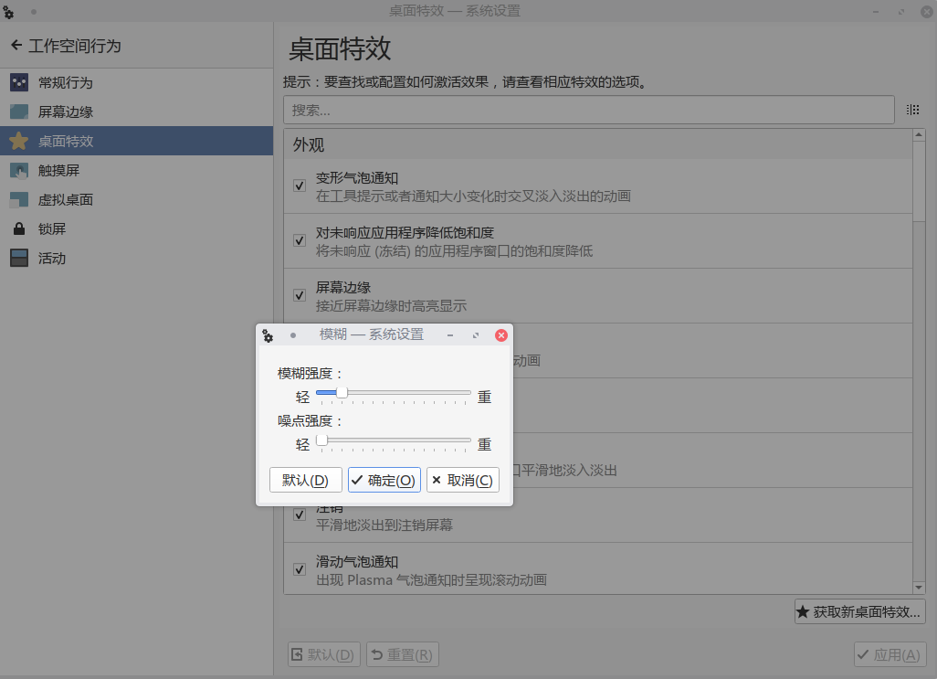937x679 pixels.
Task: Click the 活动 sidebar icon
Action: [x=19, y=259]
